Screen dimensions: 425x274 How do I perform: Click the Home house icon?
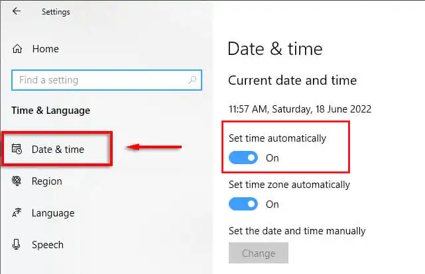[17, 49]
